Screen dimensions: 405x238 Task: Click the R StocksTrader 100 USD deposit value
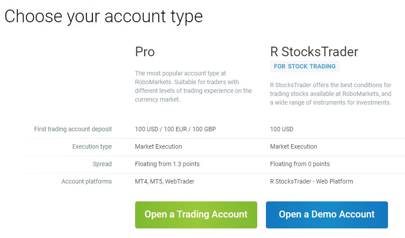282,129
